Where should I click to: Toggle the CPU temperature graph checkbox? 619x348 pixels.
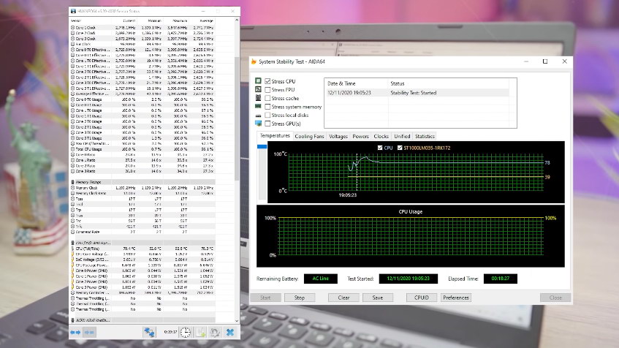pyautogui.click(x=379, y=148)
